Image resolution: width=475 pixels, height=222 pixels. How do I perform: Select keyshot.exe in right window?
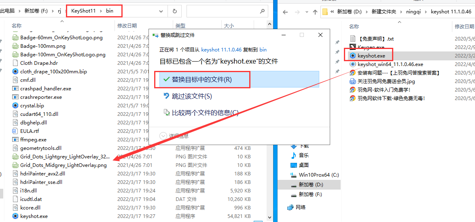(x=371, y=55)
